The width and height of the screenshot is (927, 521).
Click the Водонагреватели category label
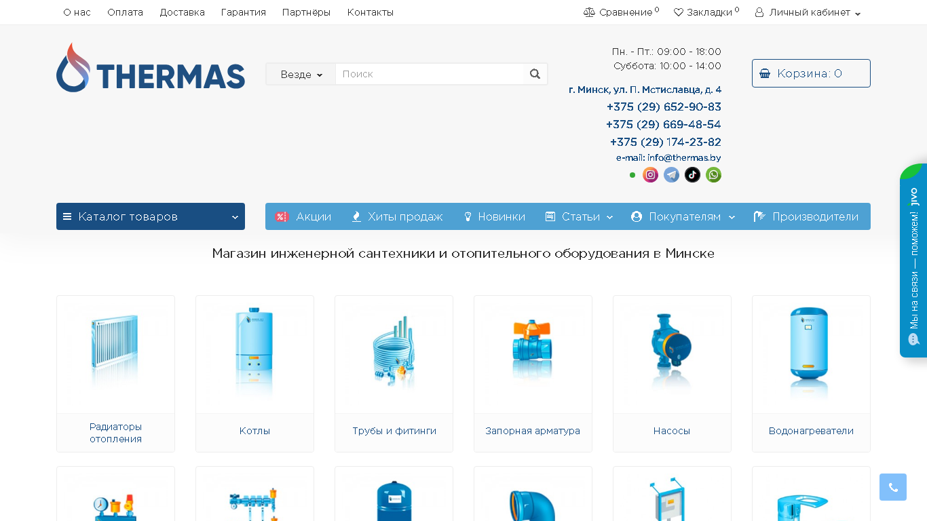(x=811, y=431)
